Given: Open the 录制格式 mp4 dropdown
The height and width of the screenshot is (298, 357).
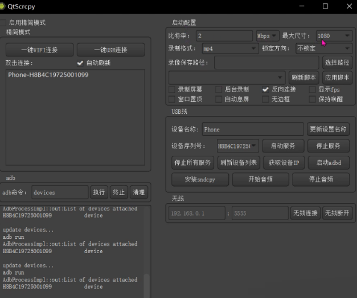Looking at the screenshot, I should [x=230, y=49].
